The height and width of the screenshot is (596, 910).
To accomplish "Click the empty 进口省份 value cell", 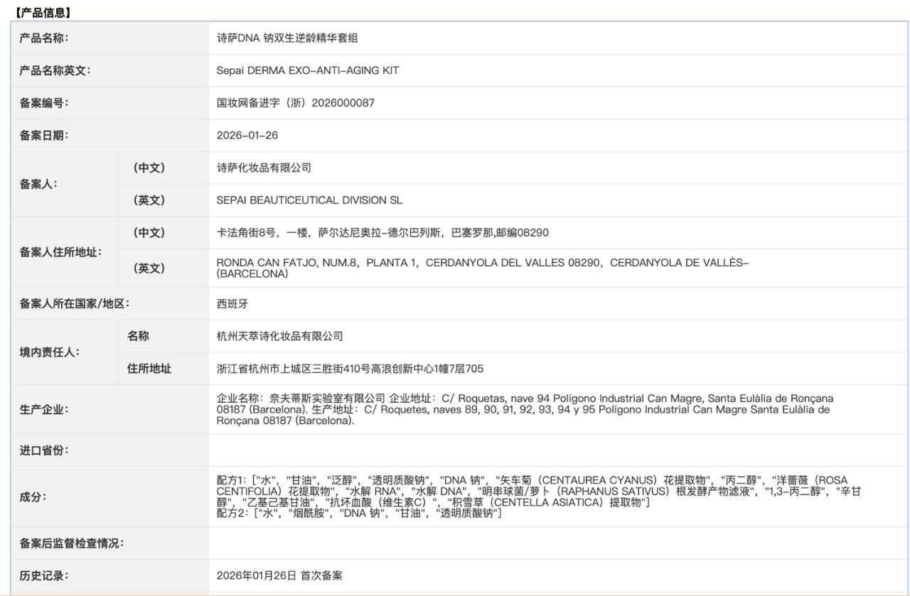I will click(557, 450).
